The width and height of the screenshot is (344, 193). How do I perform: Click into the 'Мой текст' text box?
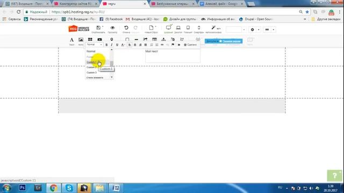click(173, 56)
